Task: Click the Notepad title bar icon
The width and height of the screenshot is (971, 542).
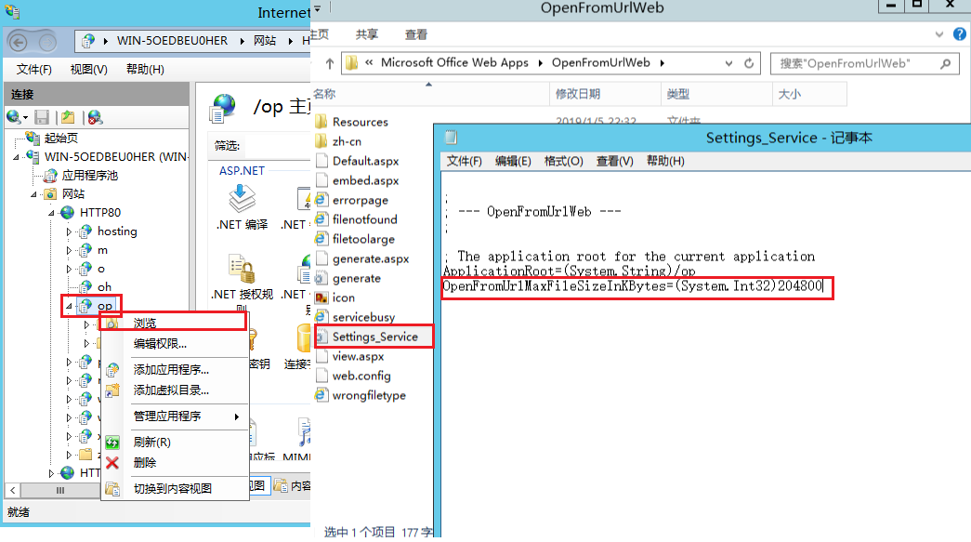Action: pyautogui.click(x=451, y=137)
